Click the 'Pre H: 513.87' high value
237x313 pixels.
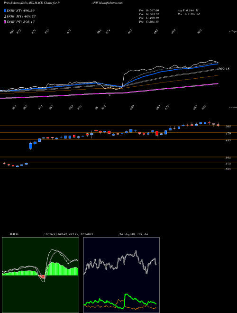(149, 14)
